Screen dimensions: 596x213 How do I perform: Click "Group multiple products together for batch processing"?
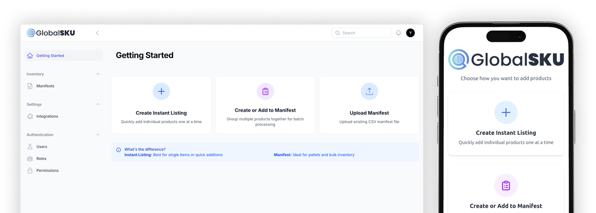(265, 122)
